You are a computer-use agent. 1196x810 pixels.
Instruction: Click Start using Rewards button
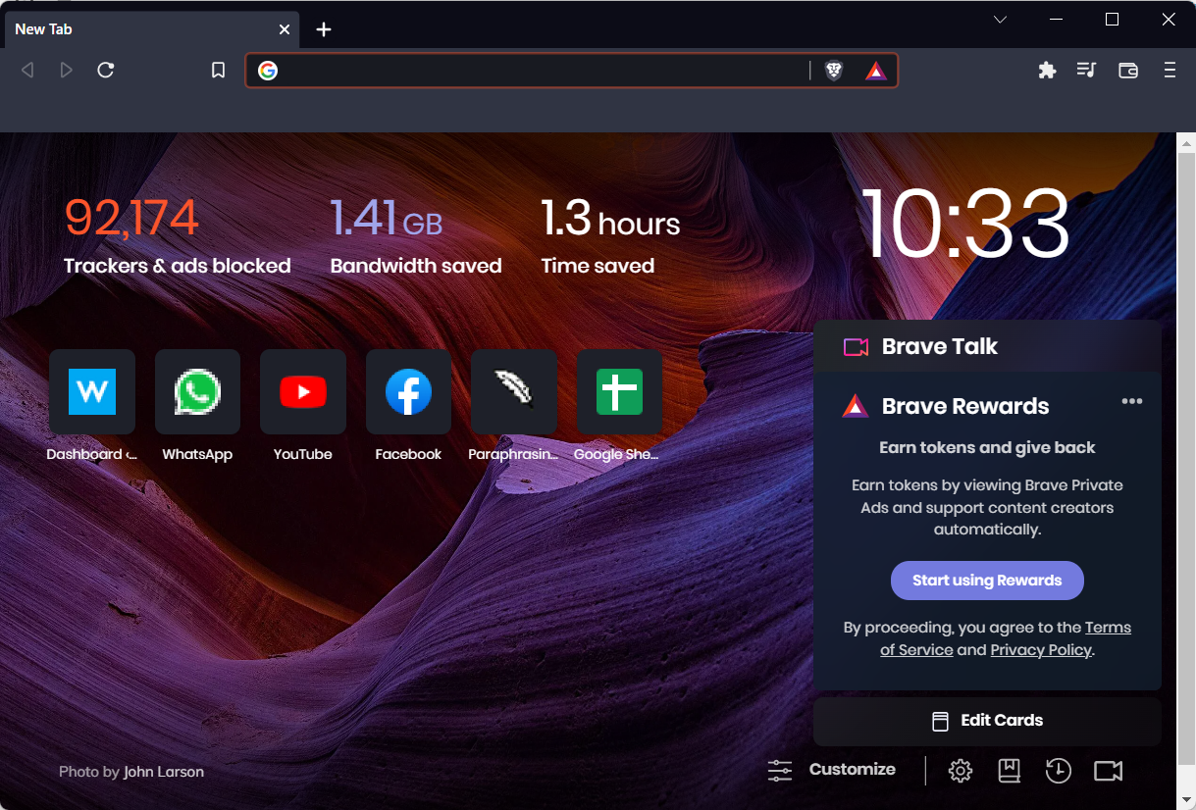pos(987,581)
